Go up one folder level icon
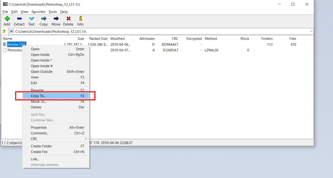Viewport: 333px width, 178px height. (x=4, y=32)
